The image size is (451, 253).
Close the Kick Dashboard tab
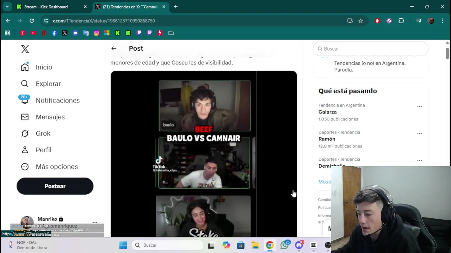85,7
